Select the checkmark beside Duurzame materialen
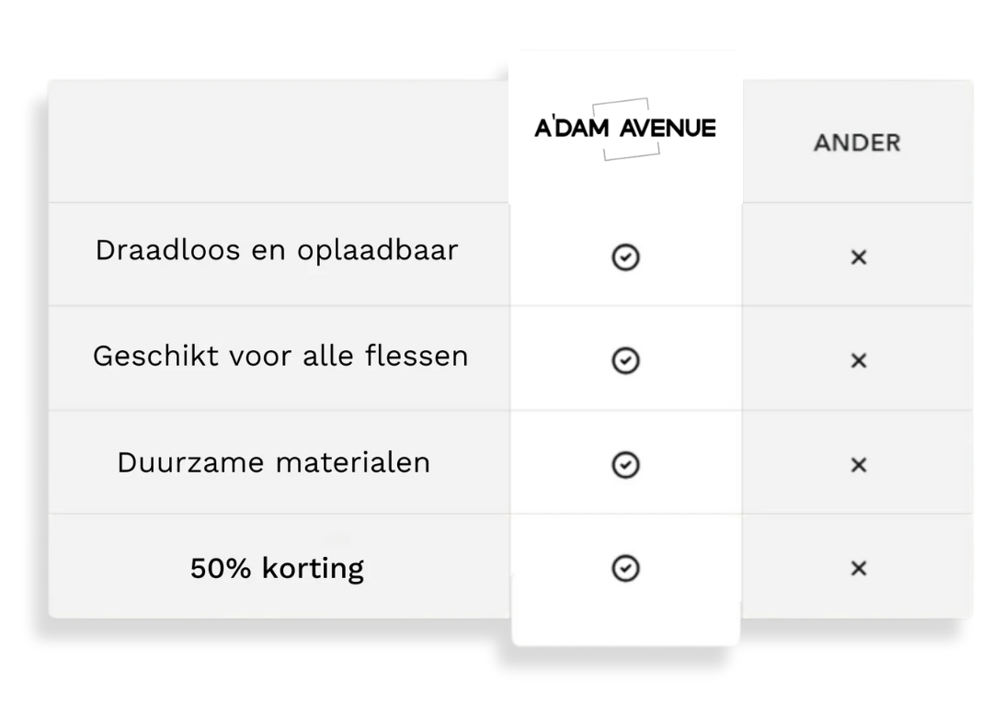Image resolution: width=993 pixels, height=715 pixels. click(625, 466)
